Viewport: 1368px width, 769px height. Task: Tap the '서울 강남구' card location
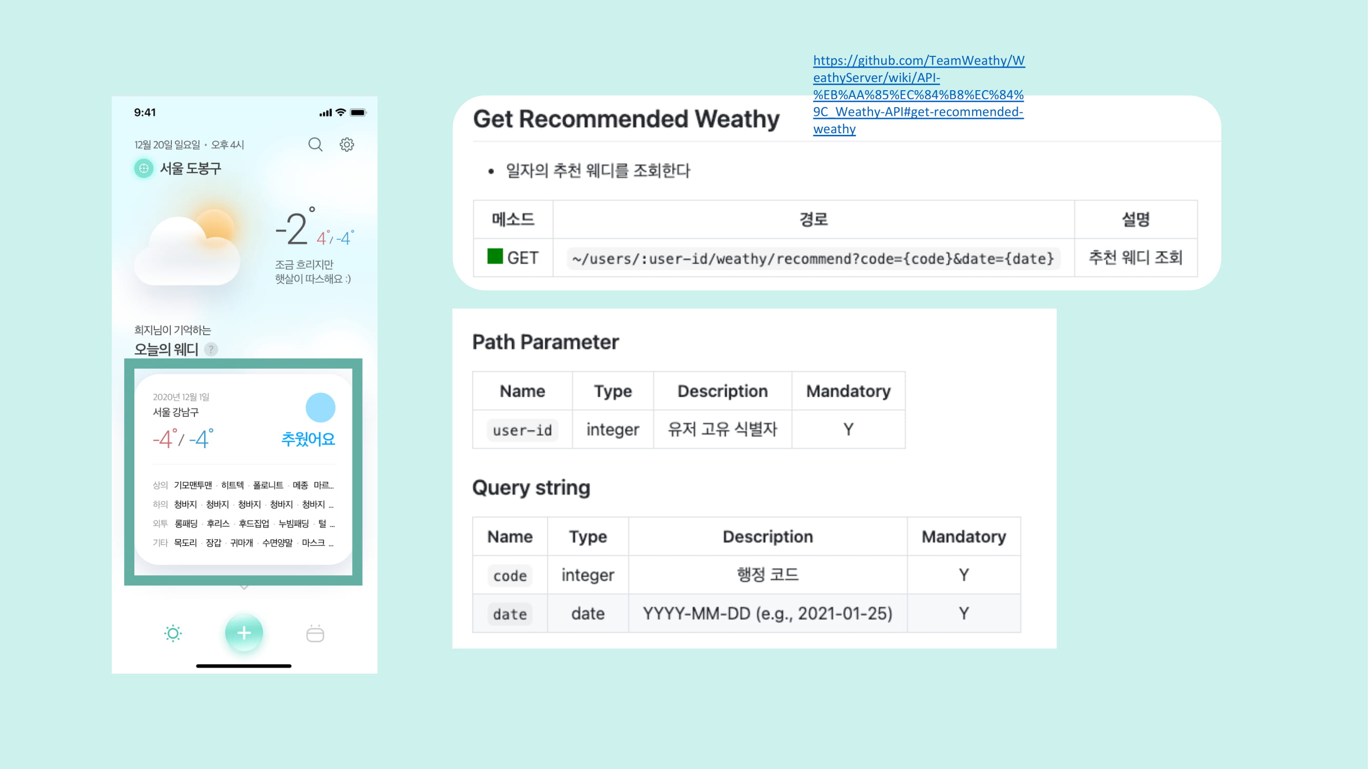[176, 412]
